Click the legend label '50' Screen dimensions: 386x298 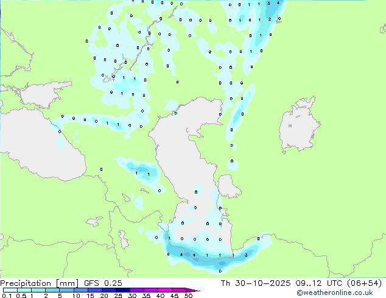coord(188,296)
